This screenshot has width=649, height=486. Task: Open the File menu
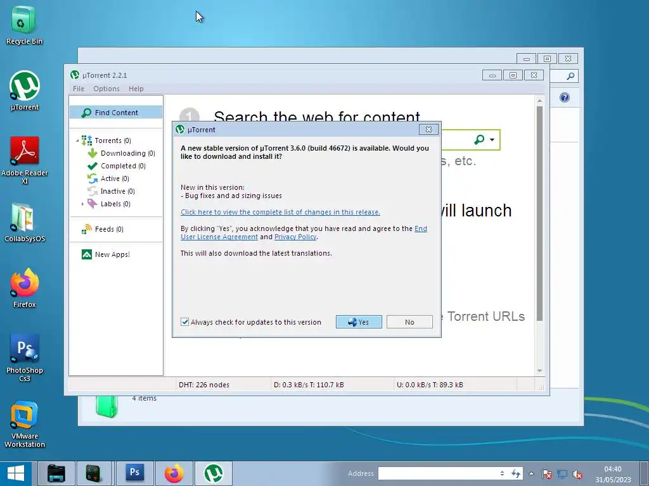tap(78, 89)
